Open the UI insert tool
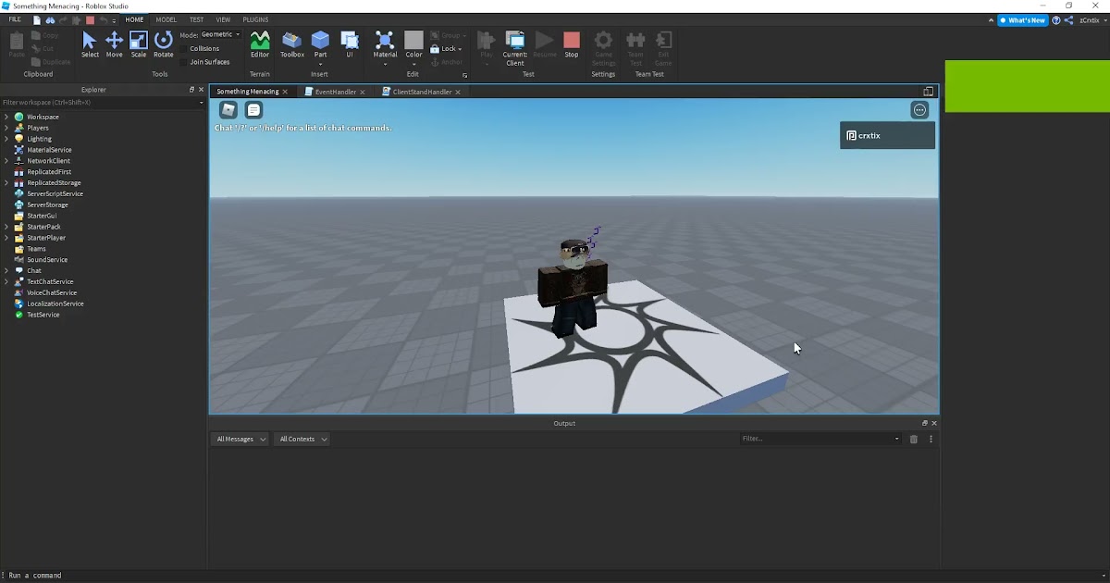Screen dimensions: 1110x583 350,44
